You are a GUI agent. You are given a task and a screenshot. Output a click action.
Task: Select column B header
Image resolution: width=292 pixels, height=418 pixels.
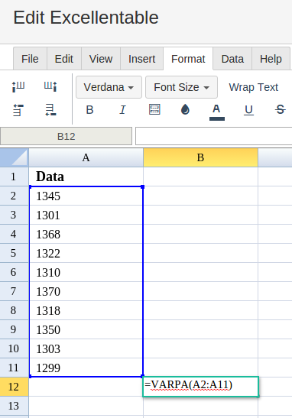click(x=200, y=157)
